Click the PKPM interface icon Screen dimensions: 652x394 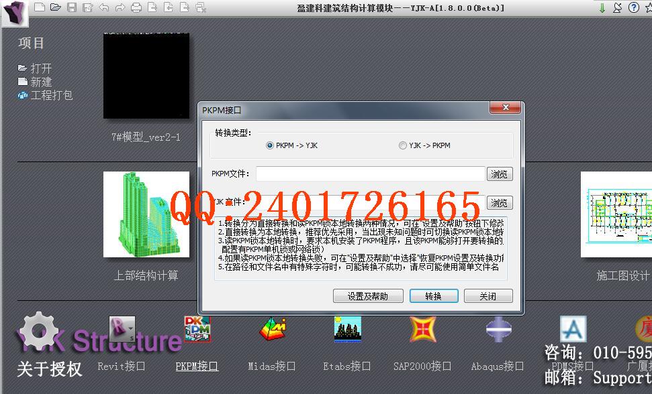[x=197, y=329]
